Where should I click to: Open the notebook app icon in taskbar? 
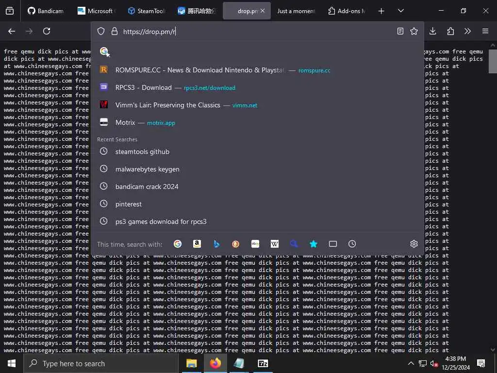tap(239, 363)
